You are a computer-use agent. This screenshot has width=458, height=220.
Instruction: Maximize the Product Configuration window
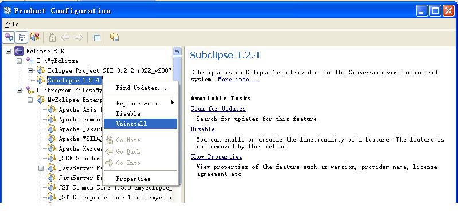click(x=435, y=11)
